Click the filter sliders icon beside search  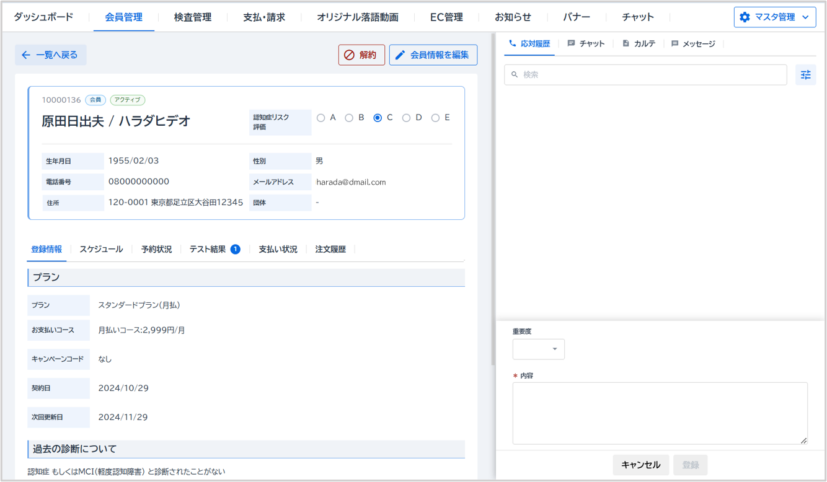(x=805, y=75)
